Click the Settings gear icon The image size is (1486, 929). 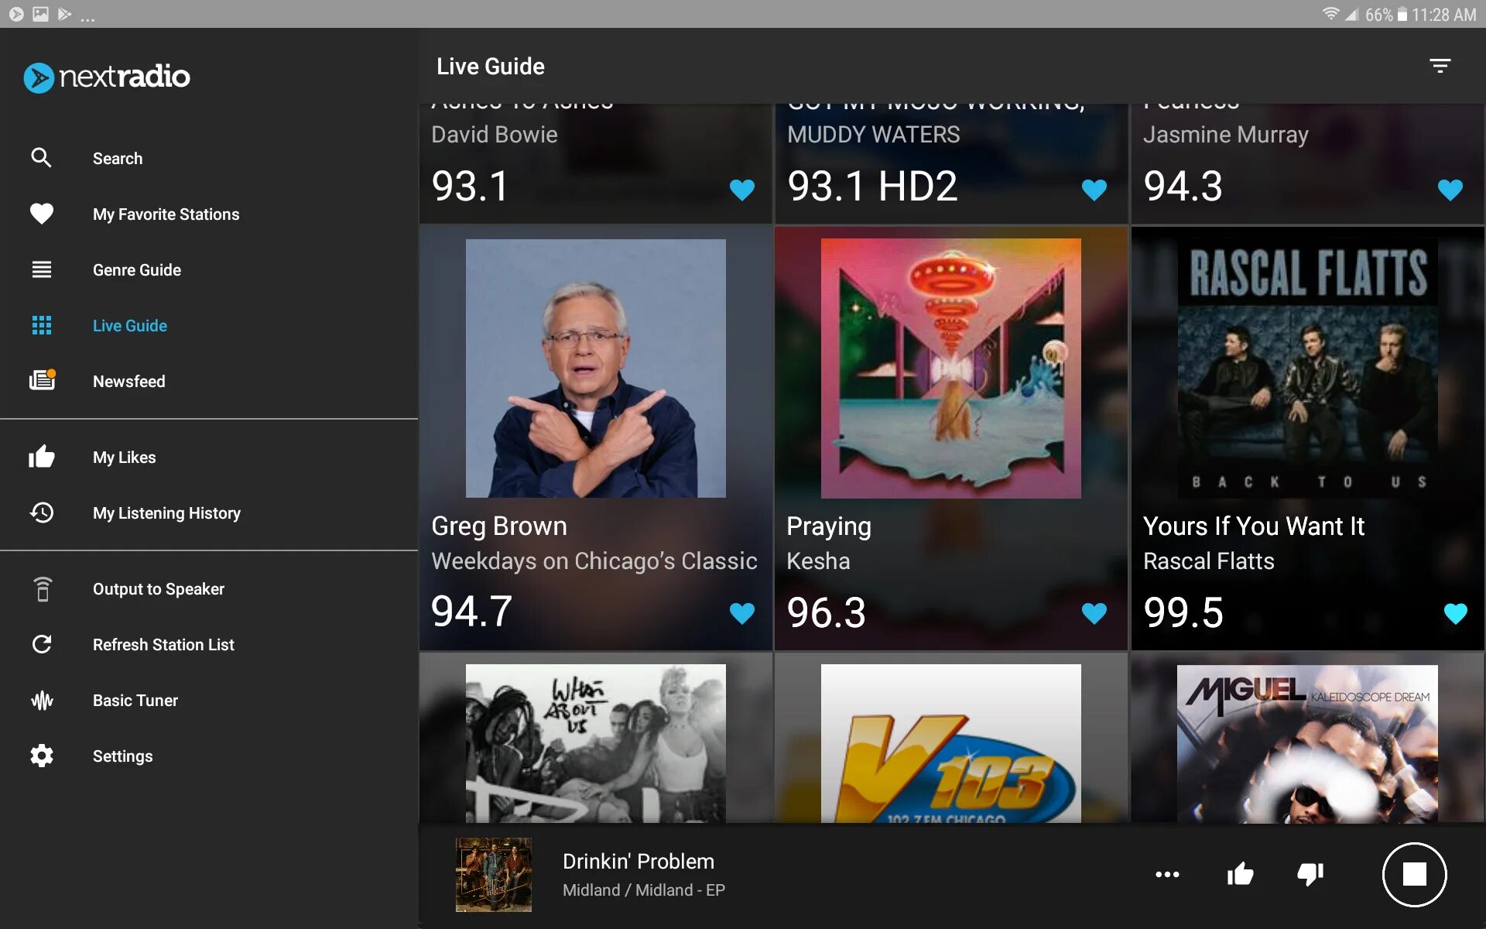[42, 756]
